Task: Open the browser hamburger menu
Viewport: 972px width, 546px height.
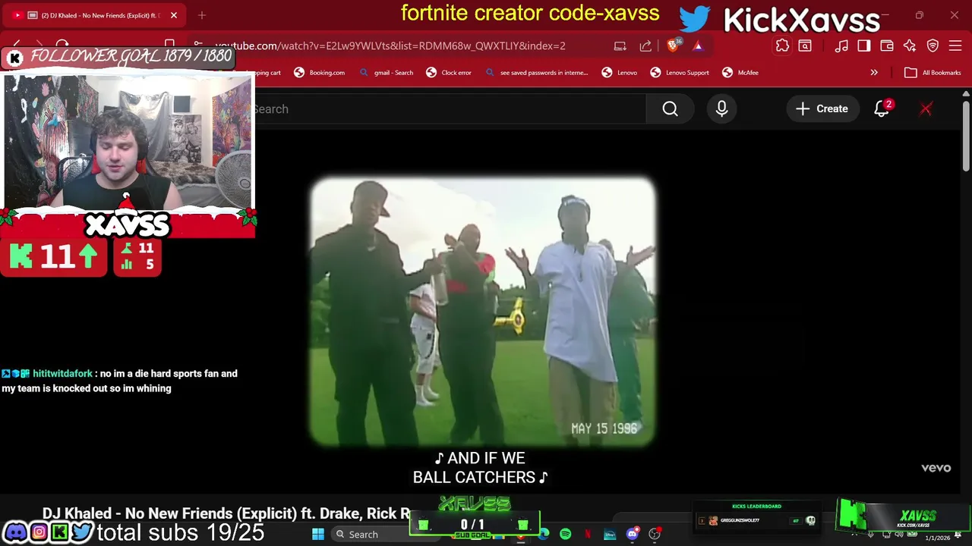Action: [x=955, y=45]
